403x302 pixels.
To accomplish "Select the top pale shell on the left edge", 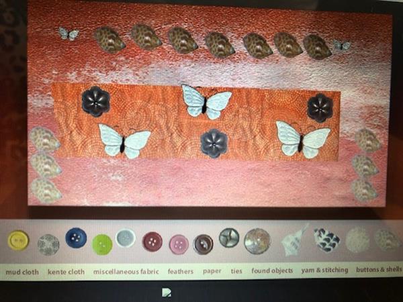I will tap(45, 139).
